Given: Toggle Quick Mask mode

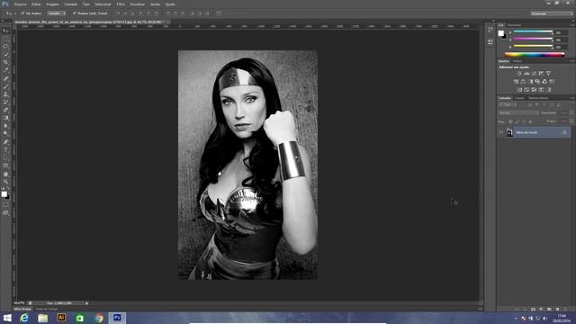Looking at the screenshot, I should (5, 205).
